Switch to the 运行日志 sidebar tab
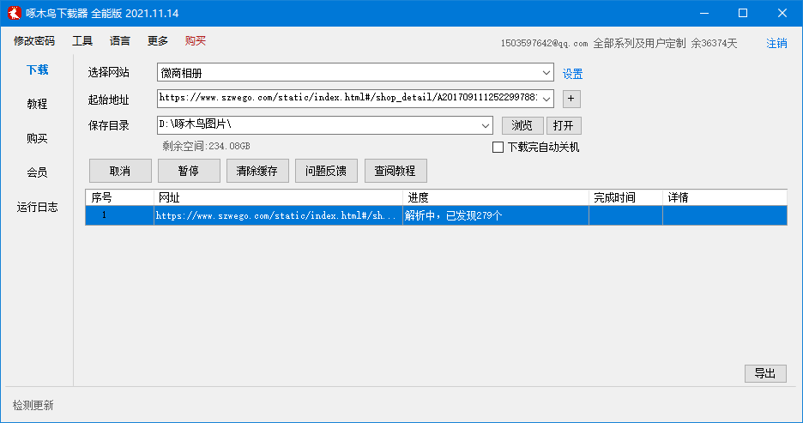This screenshot has height=423, width=803. (x=38, y=207)
